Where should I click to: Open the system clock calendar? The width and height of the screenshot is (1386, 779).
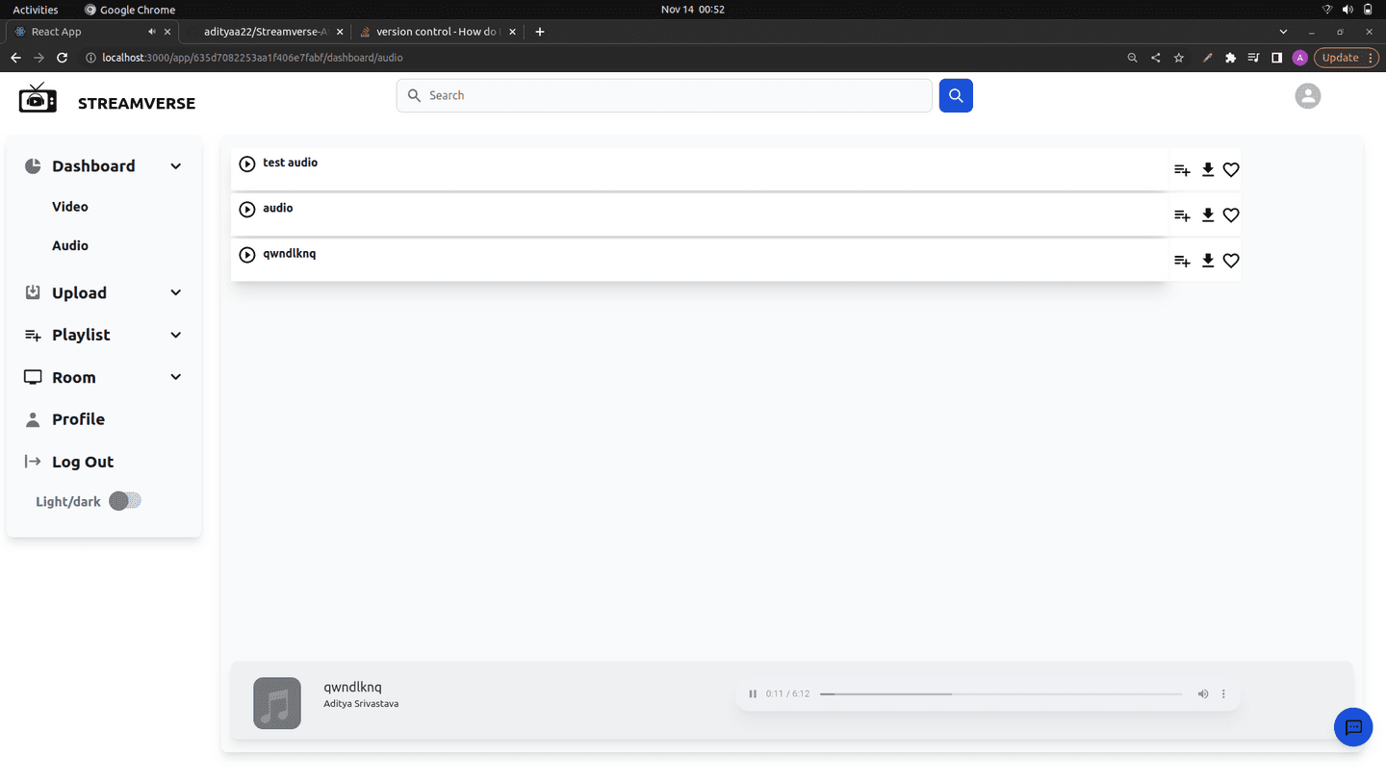[x=693, y=10]
